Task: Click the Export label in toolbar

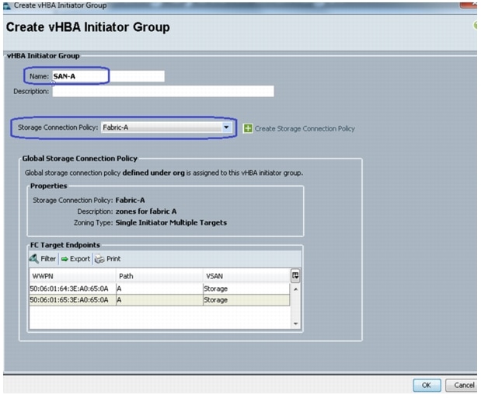Action: point(80,259)
